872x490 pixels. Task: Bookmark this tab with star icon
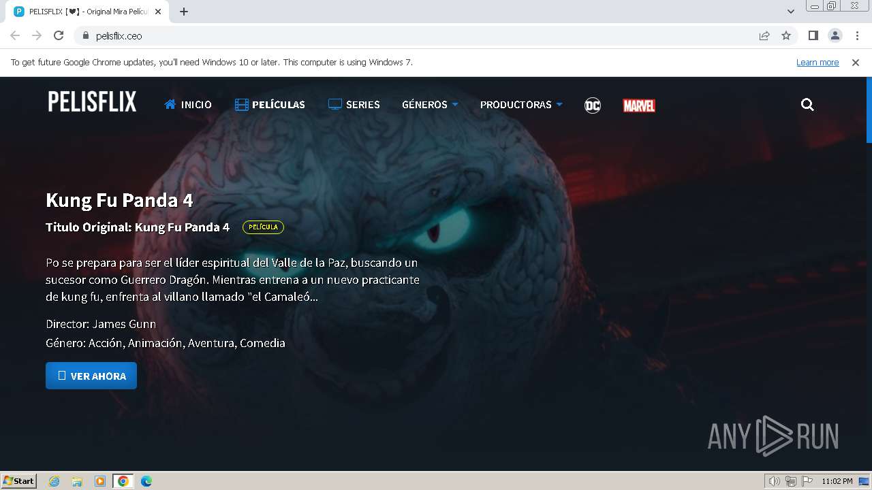point(786,35)
